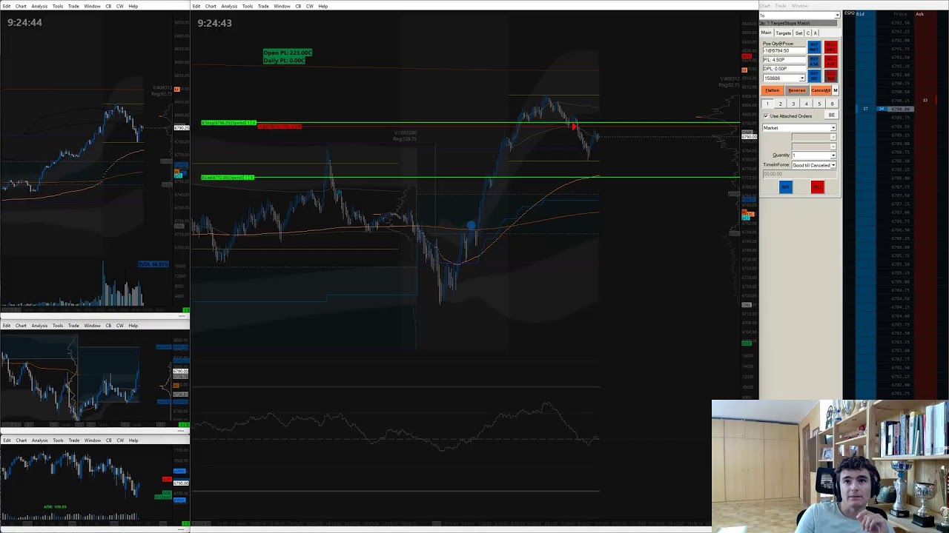949x533 pixels.
Task: Open the A tab in trade window
Action: pos(816,33)
